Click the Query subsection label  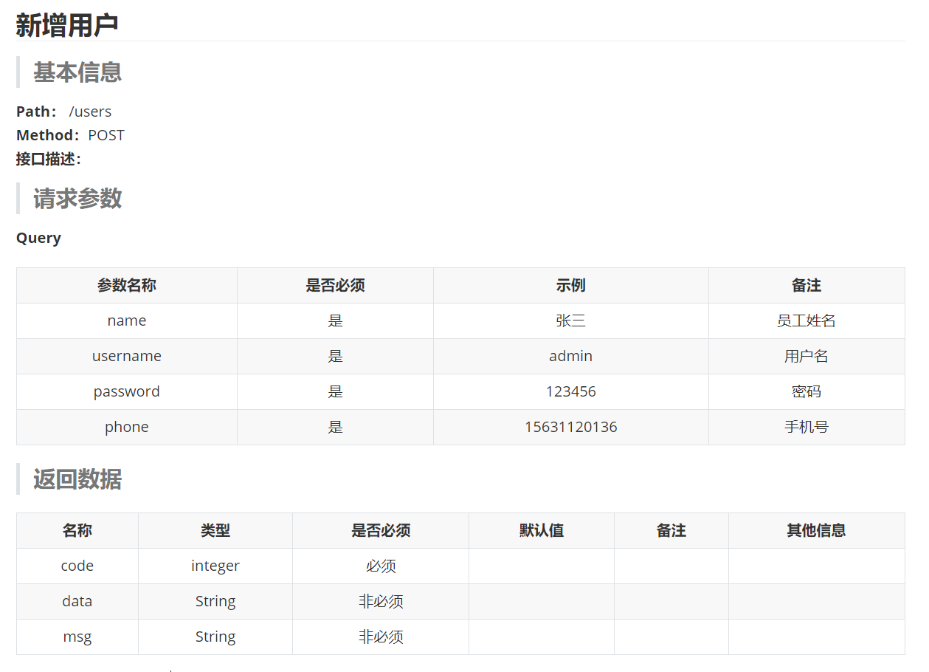[x=38, y=238]
